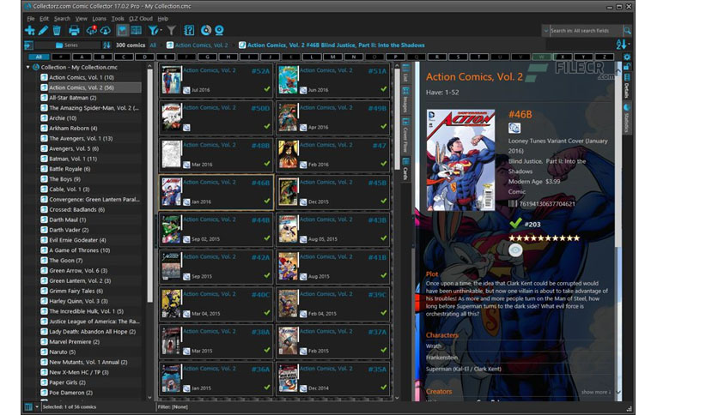Click the 'All' breadcrumb link

click(x=153, y=45)
